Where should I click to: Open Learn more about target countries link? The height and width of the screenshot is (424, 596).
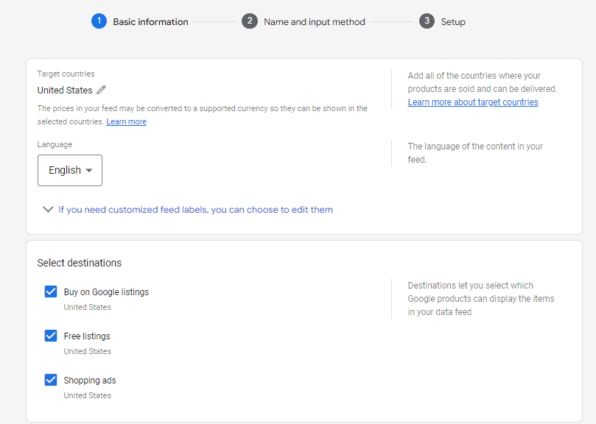pos(473,102)
